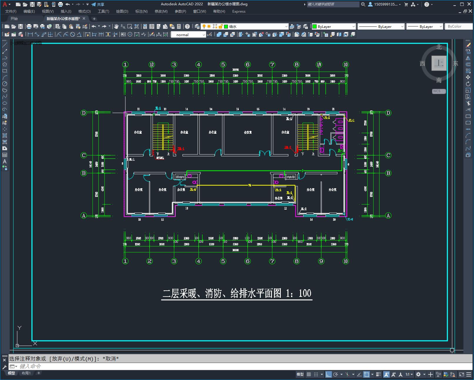Click the search magnifier in title bar

pos(363,4)
